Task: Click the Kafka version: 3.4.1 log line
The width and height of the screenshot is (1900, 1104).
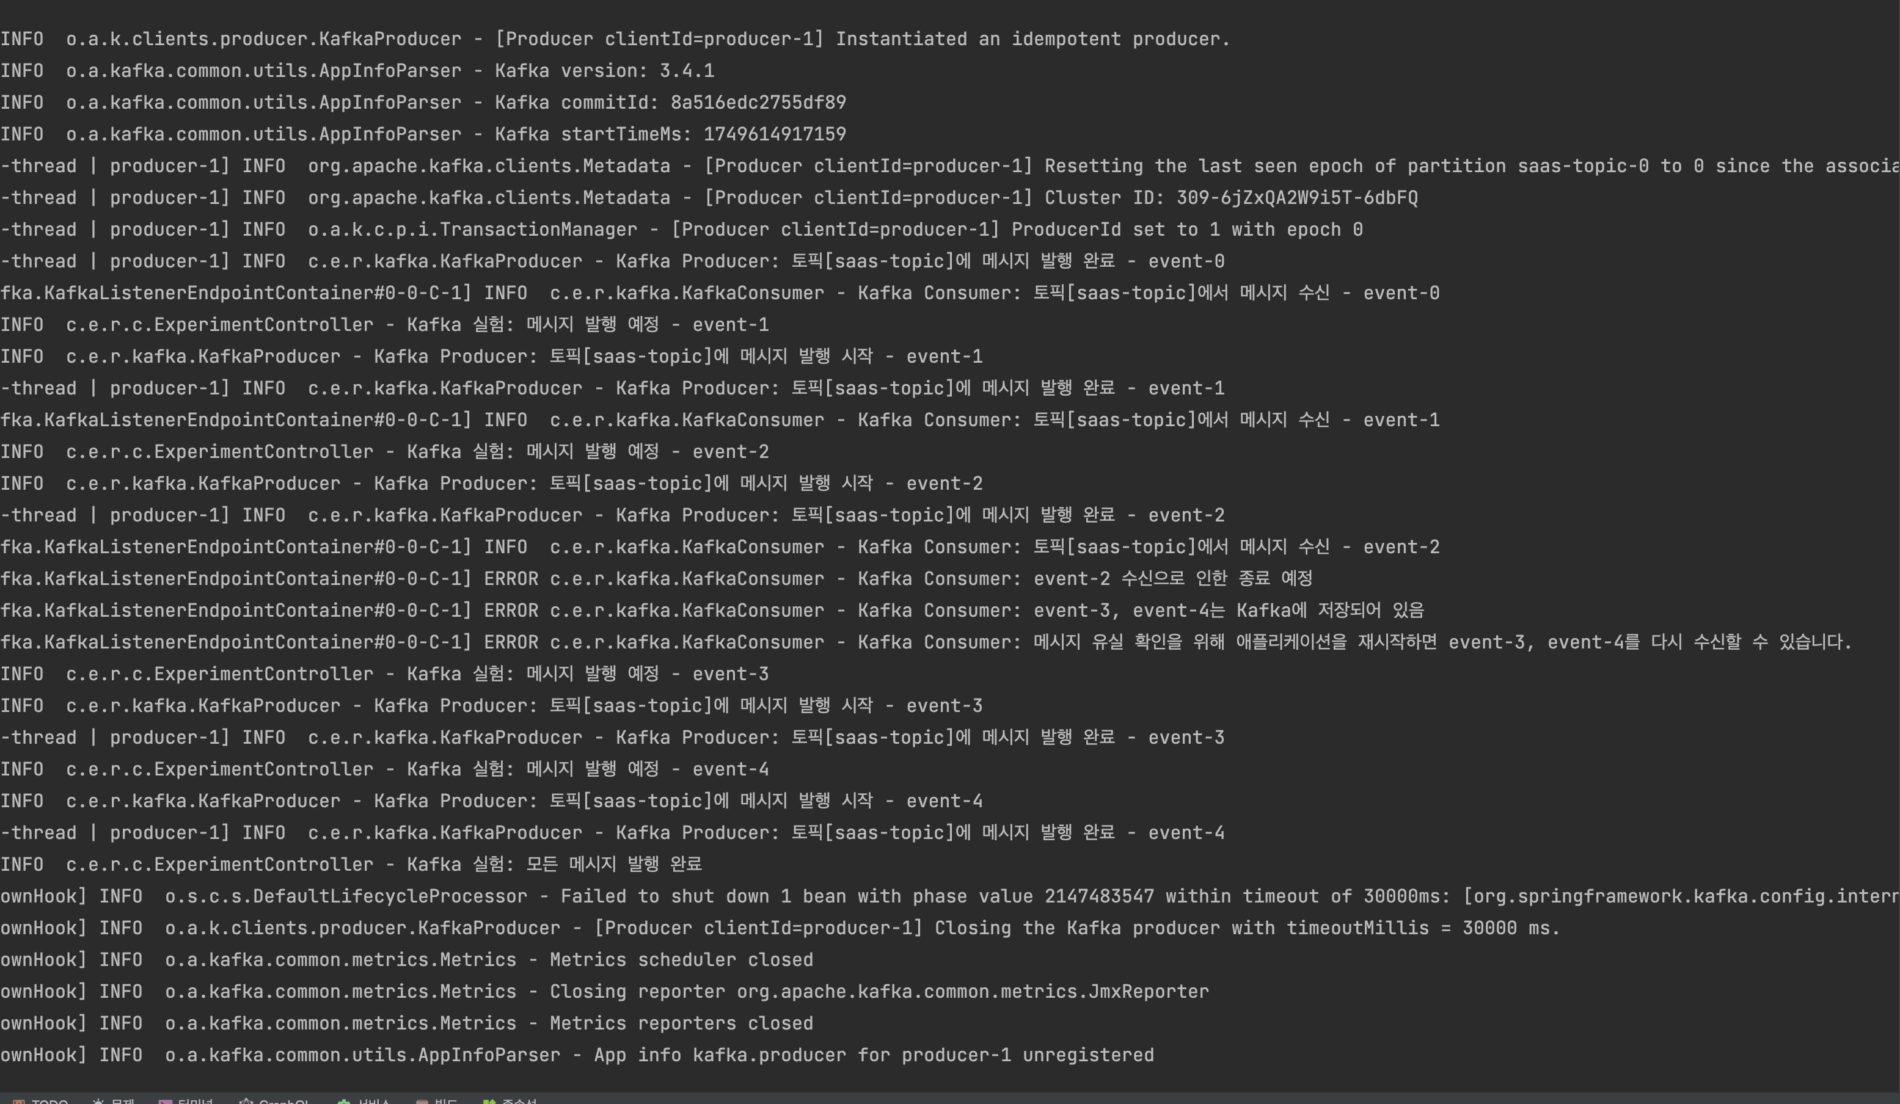Action: coord(357,71)
